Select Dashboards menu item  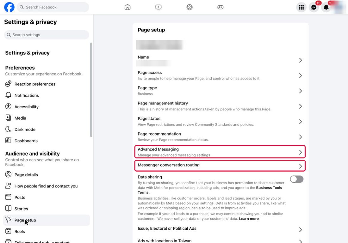pyautogui.click(x=47, y=140)
